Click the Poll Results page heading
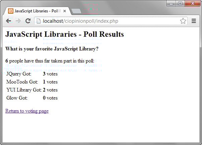 pos(65,34)
